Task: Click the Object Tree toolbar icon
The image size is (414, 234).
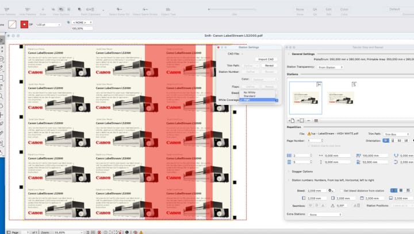Action: (x=168, y=11)
